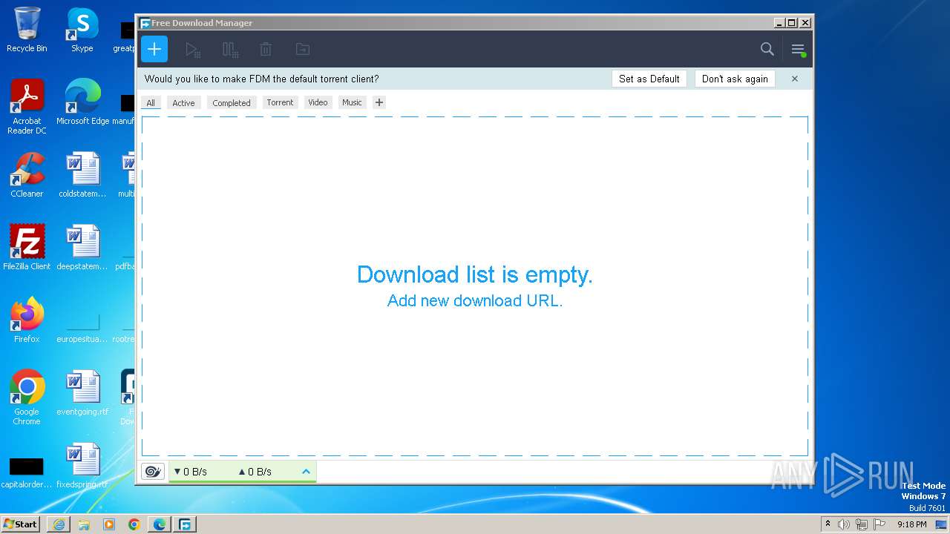950x534 pixels.
Task: Open Google Chrome desktop shortcut
Action: click(27, 398)
